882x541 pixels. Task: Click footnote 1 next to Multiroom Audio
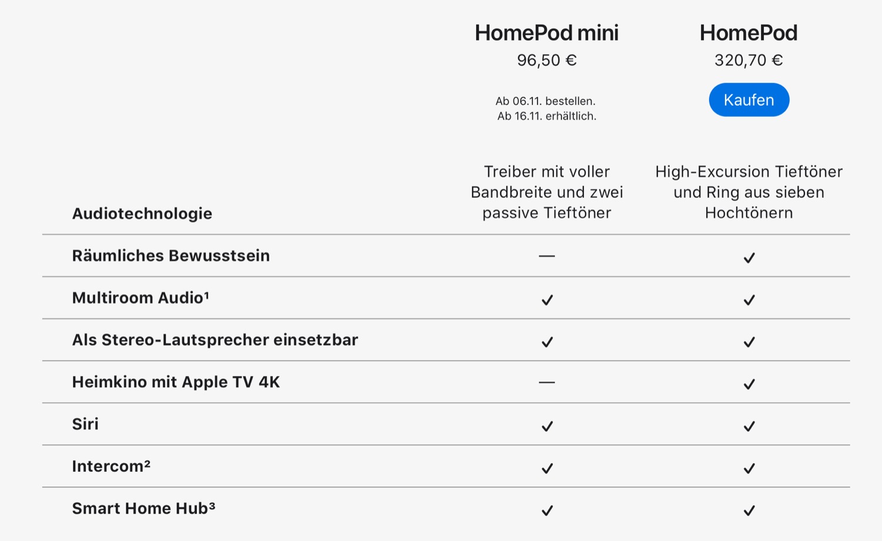coord(206,294)
